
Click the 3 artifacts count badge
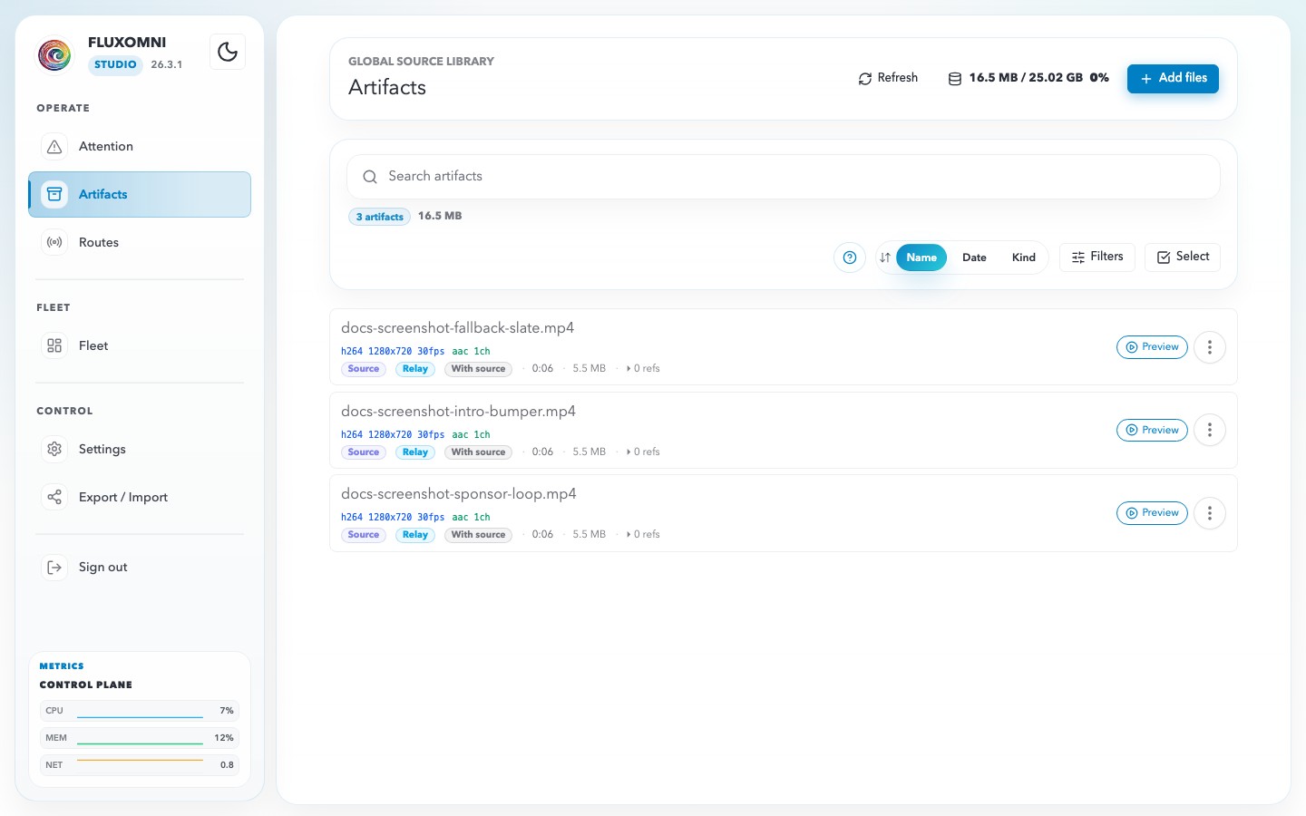[x=380, y=217]
